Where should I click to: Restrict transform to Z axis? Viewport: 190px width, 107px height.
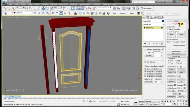point(61,13)
